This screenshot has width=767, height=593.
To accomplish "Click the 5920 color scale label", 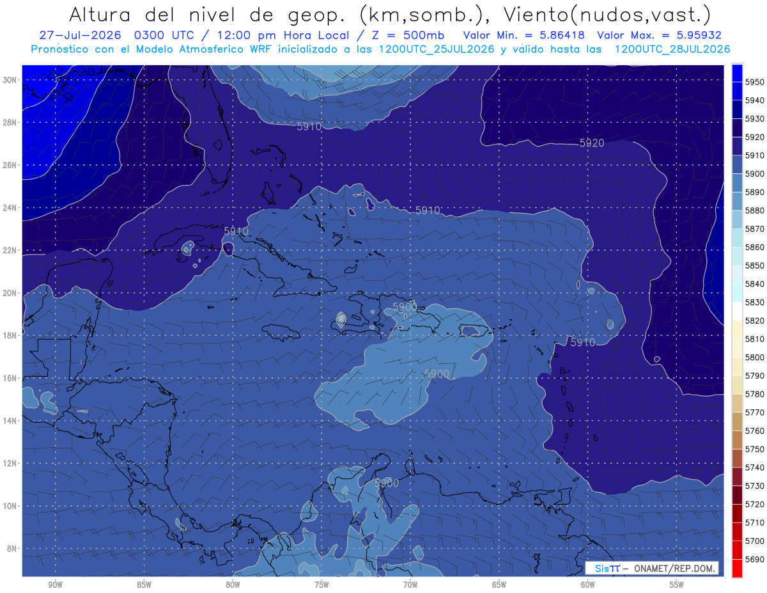I will (755, 137).
